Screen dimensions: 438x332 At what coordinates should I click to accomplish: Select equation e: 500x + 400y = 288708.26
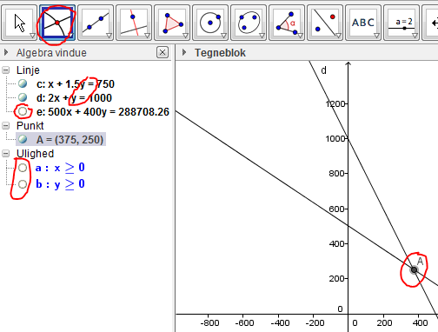click(x=103, y=112)
